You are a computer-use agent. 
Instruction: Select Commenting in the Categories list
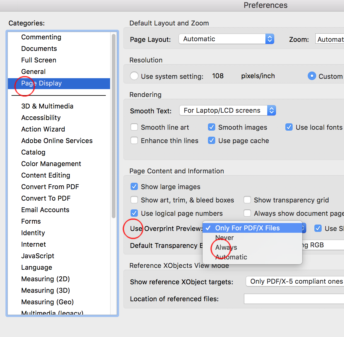click(x=41, y=37)
